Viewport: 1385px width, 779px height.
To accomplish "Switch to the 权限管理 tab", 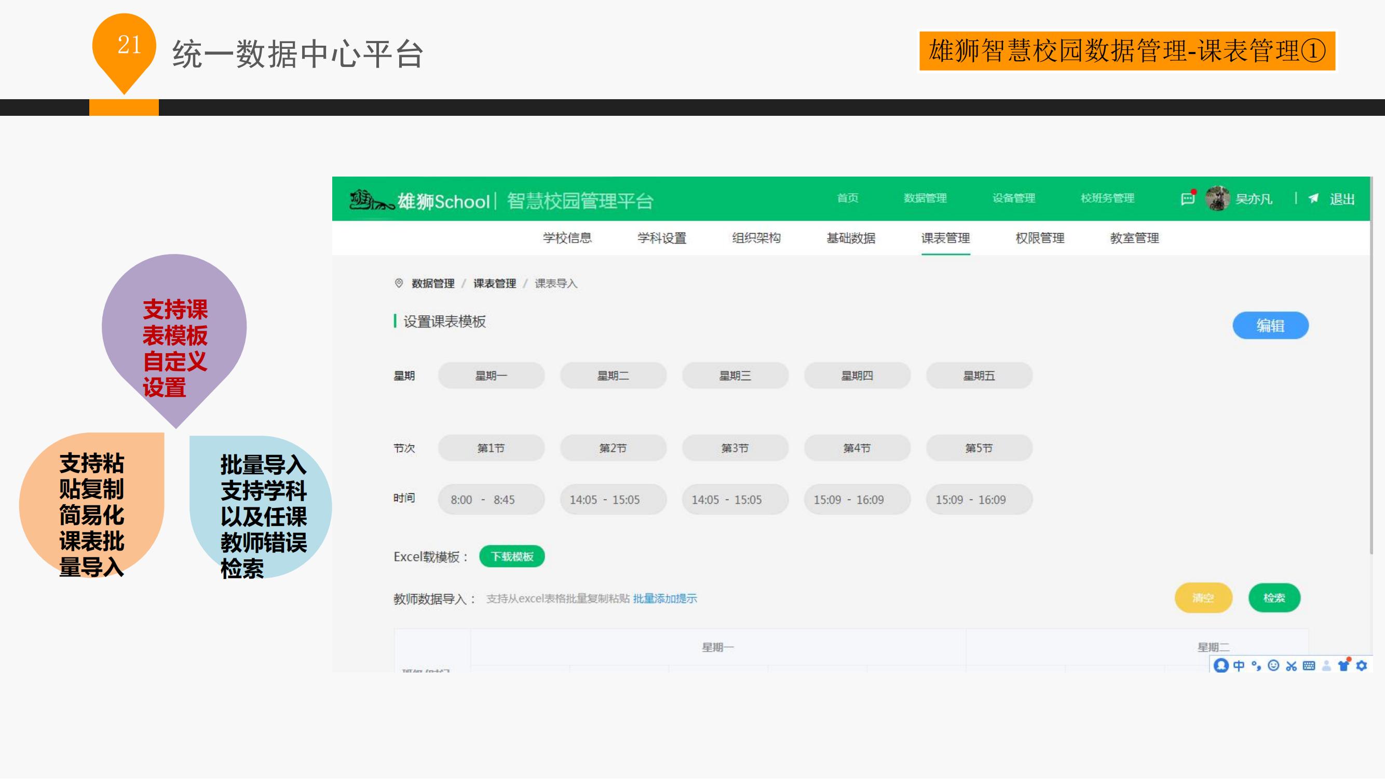I will (x=1040, y=238).
